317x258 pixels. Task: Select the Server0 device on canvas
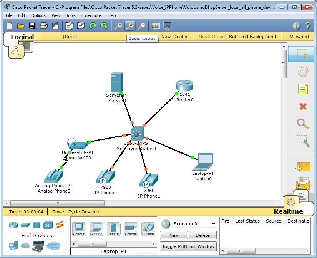point(117,82)
